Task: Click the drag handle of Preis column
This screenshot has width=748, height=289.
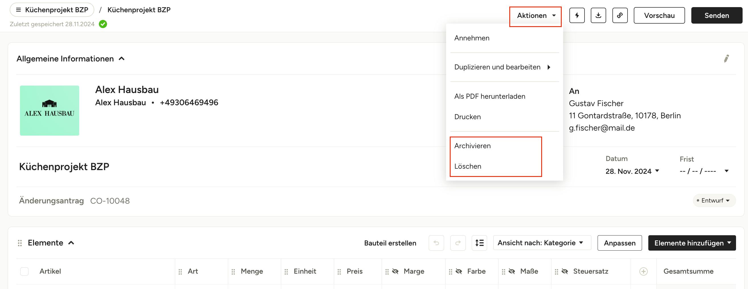Action: click(x=339, y=272)
